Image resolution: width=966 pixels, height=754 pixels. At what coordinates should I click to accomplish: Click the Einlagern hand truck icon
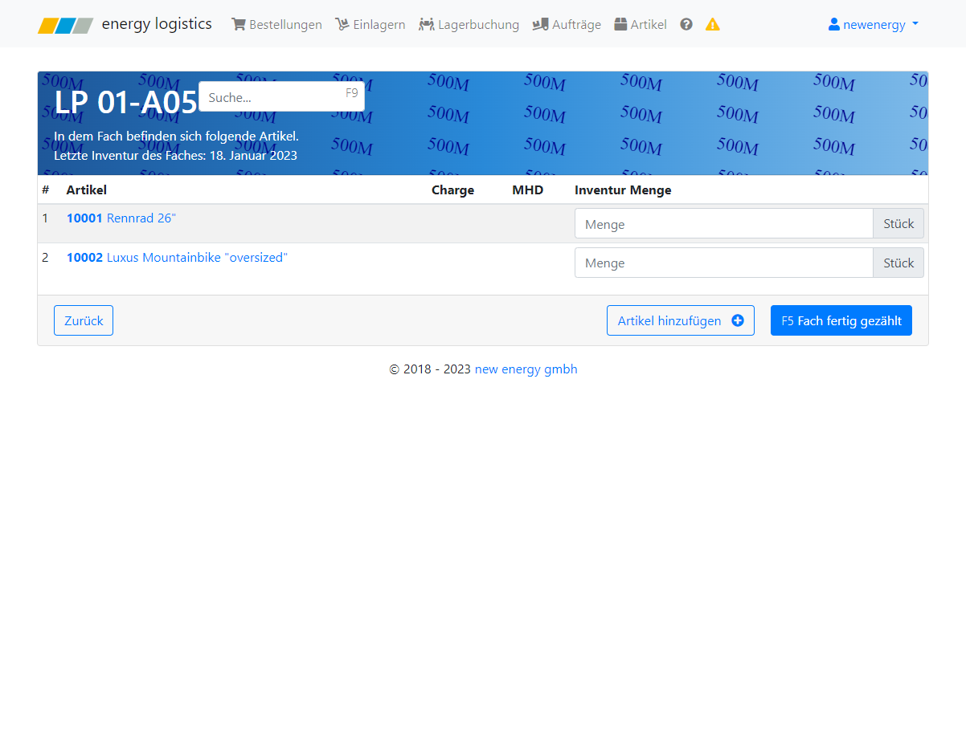(342, 24)
